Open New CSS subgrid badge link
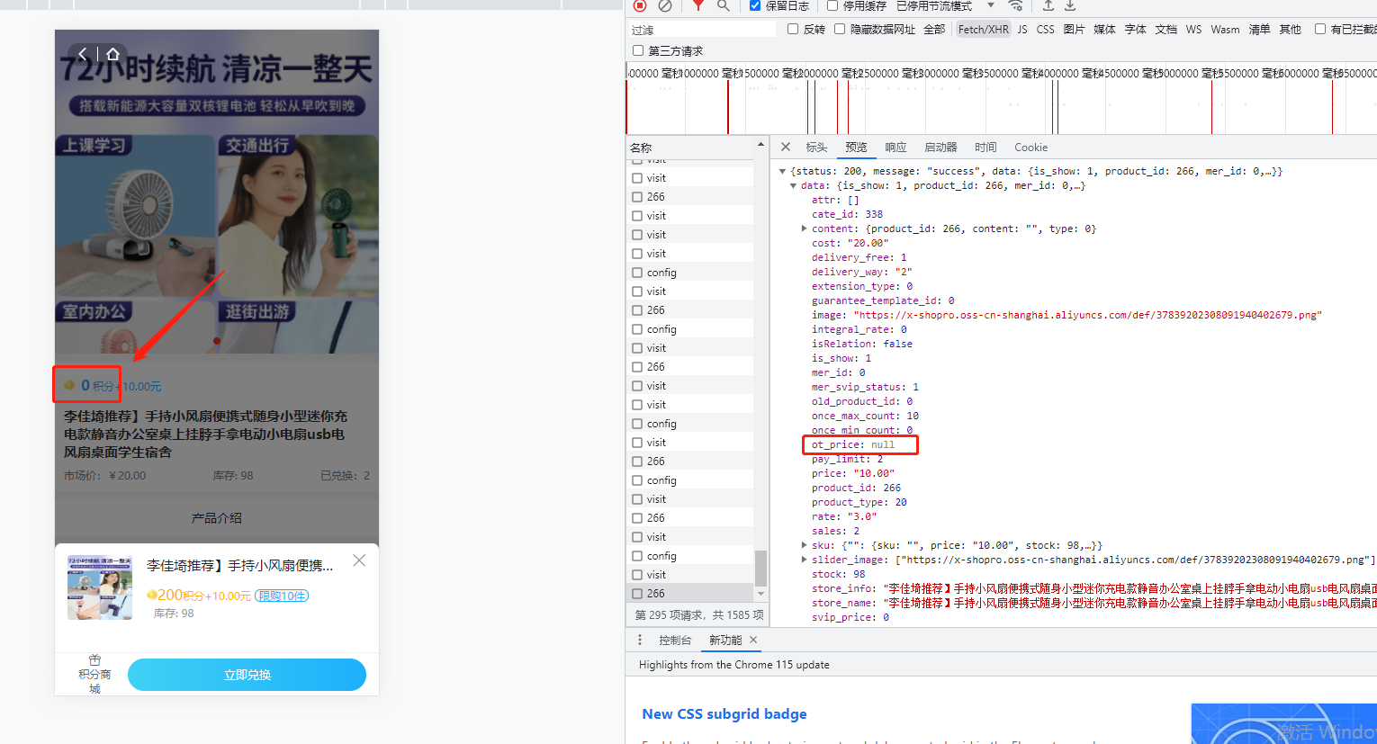This screenshot has width=1377, height=744. click(724, 713)
